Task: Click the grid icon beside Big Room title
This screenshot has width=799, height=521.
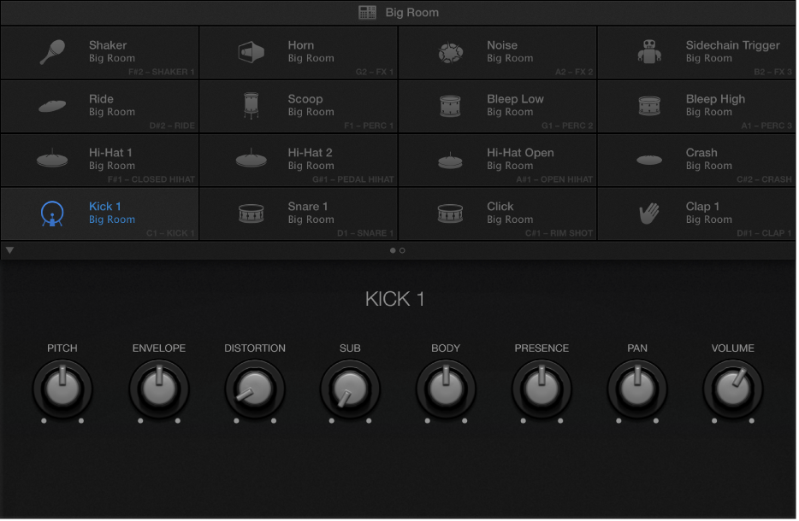Action: click(x=367, y=12)
